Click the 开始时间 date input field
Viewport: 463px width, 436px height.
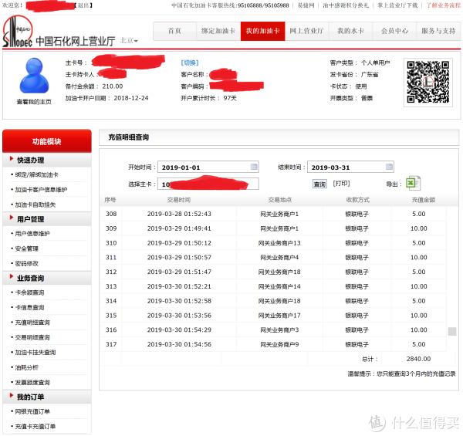tap(208, 167)
